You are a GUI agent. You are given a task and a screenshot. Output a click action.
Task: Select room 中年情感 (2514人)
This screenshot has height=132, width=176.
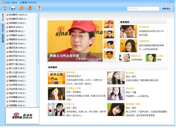click(x=17, y=97)
